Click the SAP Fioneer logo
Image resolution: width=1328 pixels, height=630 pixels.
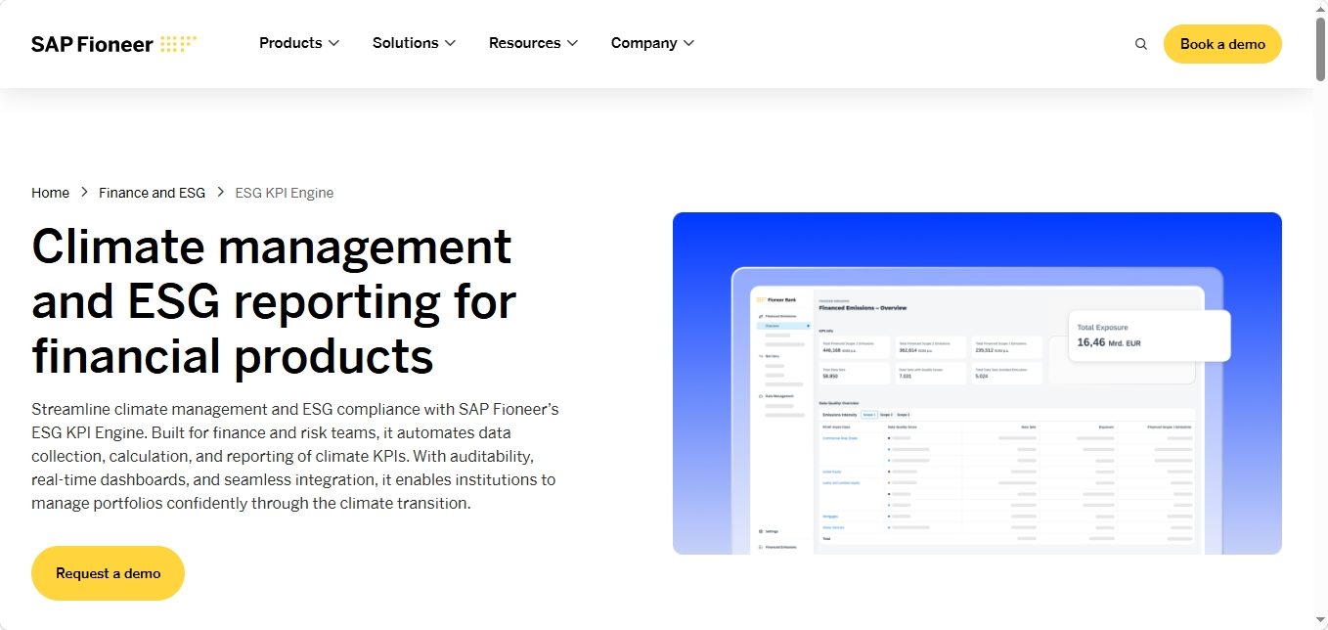[114, 44]
